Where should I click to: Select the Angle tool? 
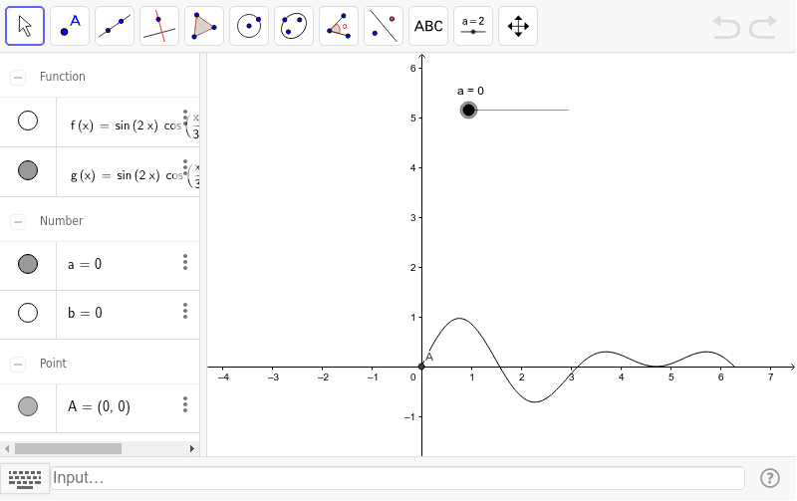[339, 26]
